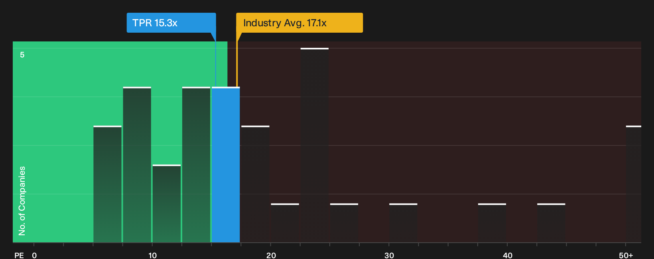The image size is (654, 259).
Task: Click the x-axis value 20
Action: (271, 255)
